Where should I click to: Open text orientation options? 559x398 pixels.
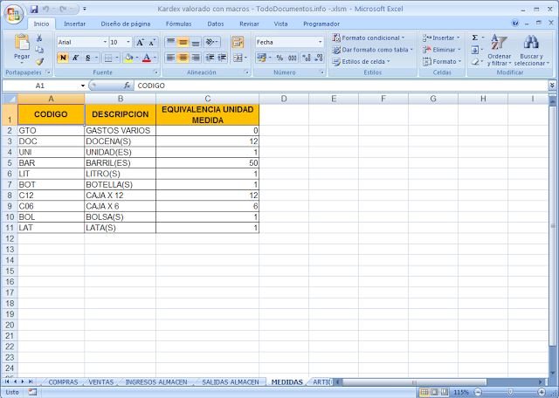[x=211, y=43]
